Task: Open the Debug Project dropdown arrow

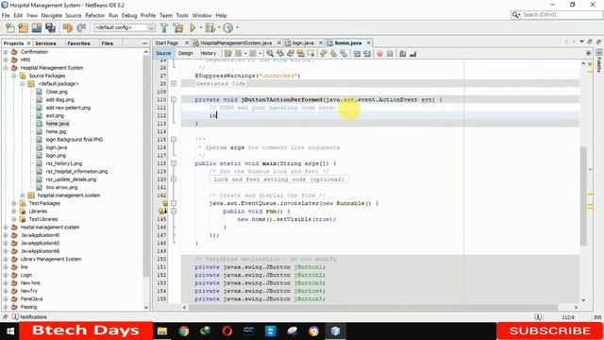Action: 219,27
